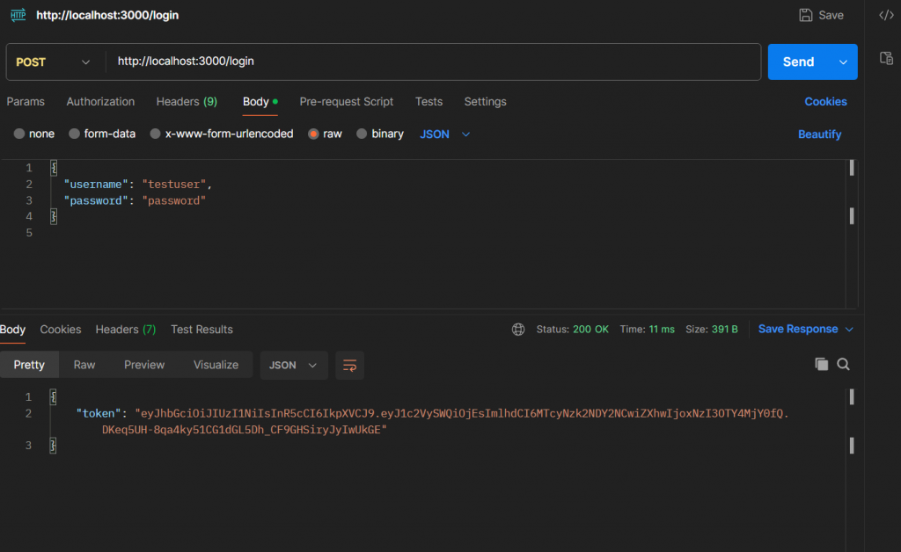Click the HTTP request icon in title
Screen dimensions: 901x552
point(18,15)
